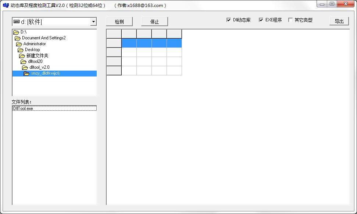
Task: Click the folder icon next to D:\
Action: (x=17, y=32)
